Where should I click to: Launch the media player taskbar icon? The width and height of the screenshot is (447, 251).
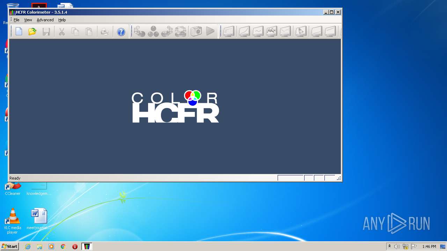click(x=51, y=246)
